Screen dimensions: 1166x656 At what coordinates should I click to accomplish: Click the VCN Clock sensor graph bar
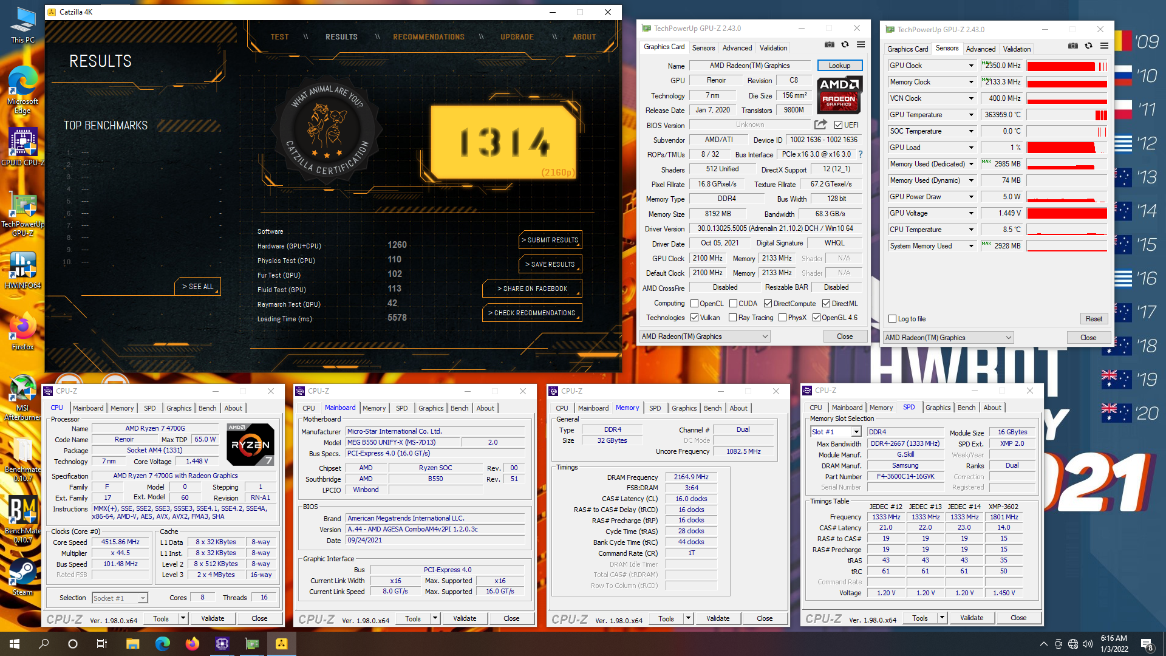[1066, 98]
